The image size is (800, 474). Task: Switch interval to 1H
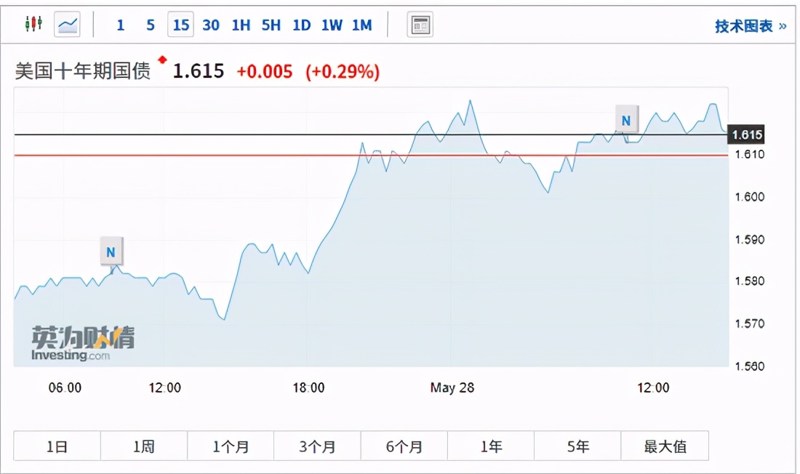(x=241, y=25)
